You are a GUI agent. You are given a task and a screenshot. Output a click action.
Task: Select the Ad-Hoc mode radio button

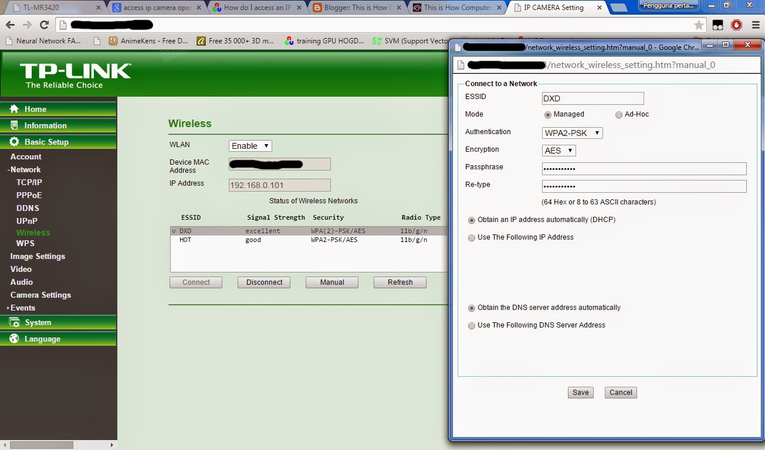(619, 115)
